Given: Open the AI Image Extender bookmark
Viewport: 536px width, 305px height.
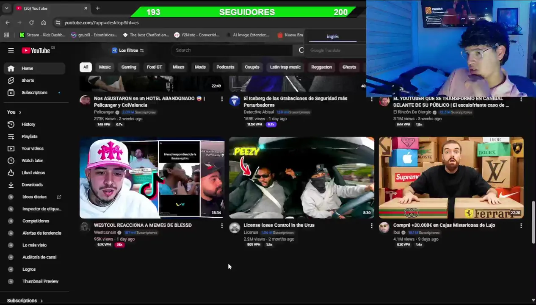Looking at the screenshot, I should click(248, 35).
